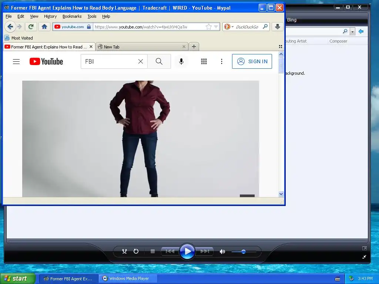Screen dimensions: 379x284
Task: Click the browser forward arrow
Action: 20,27
